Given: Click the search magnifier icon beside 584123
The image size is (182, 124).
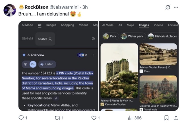Looking at the screenshot, I should [x=50, y=39].
